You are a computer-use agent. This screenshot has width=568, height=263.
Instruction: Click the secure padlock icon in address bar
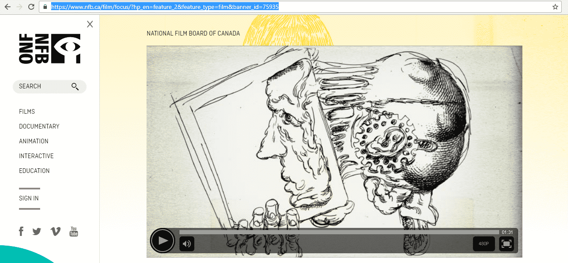(45, 7)
